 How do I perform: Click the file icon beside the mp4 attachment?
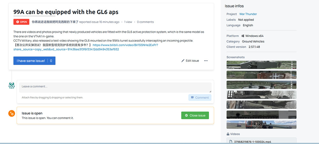pos(231,142)
